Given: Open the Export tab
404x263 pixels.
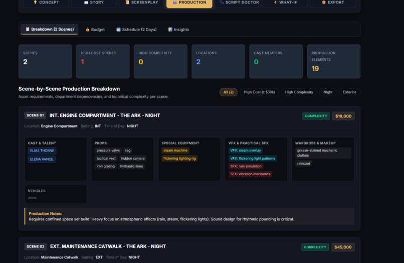Looking at the screenshot, I should pos(333,3).
